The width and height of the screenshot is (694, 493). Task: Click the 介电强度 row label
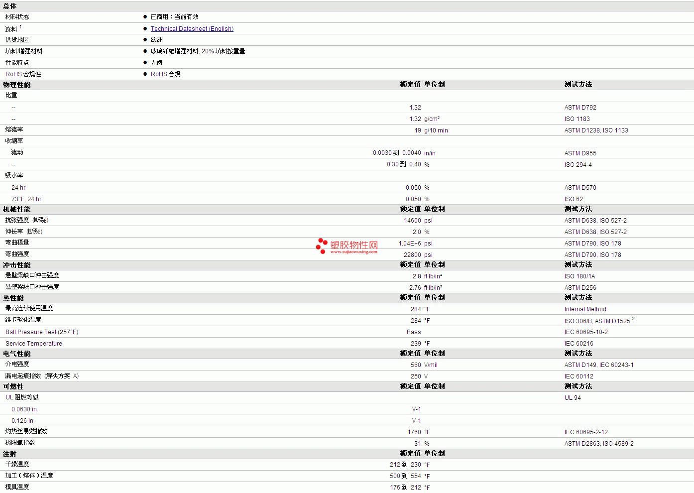(x=17, y=364)
